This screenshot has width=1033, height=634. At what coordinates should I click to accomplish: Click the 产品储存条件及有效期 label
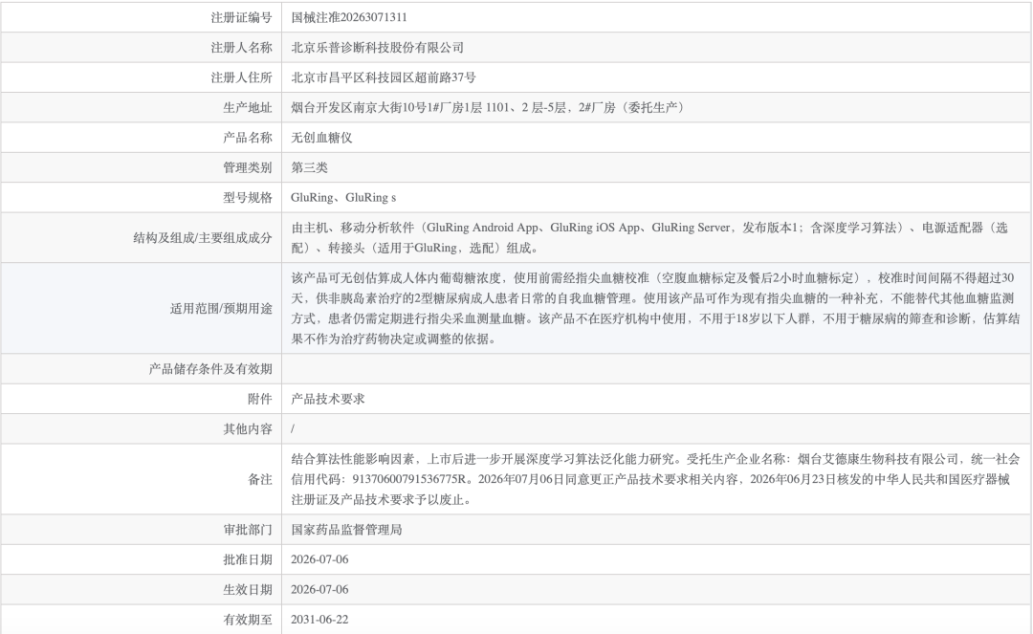point(210,369)
